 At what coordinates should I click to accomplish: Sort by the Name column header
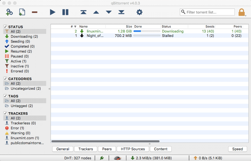[92, 26]
